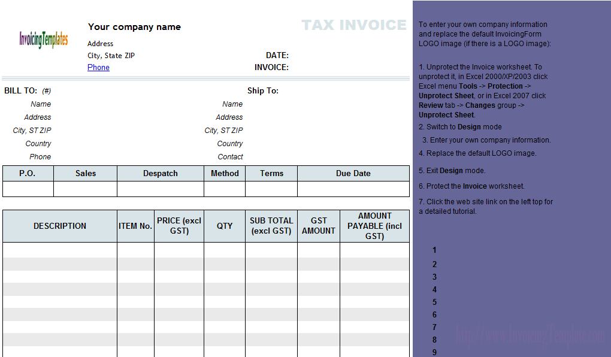Click row number 1 in the purple panel
Image resolution: width=611 pixels, height=357 pixels.
434,250
